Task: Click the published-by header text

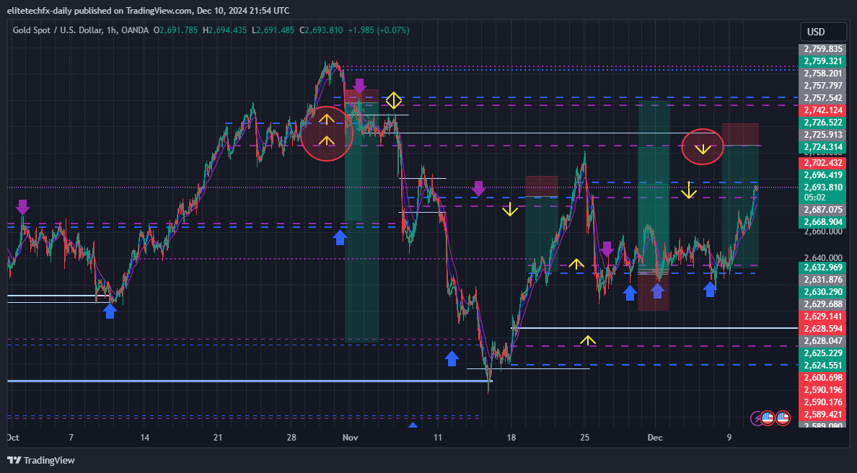Action: (x=148, y=10)
